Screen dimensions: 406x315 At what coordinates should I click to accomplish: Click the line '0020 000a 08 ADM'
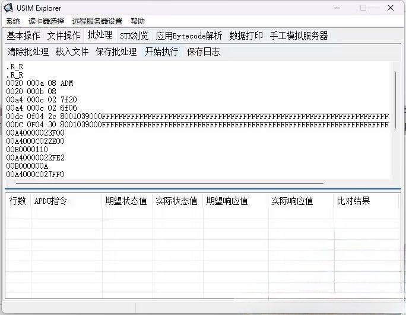coord(40,83)
